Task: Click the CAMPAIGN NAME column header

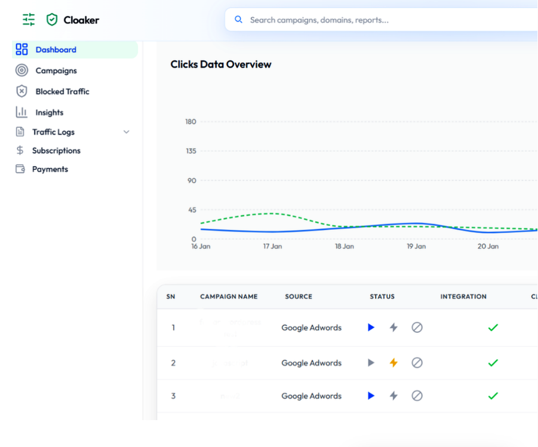Action: (x=229, y=296)
